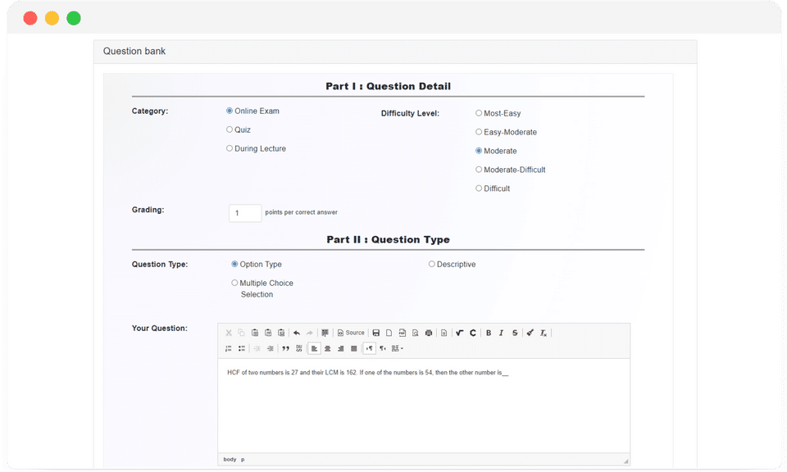Toggle italic formatting
The image size is (787, 472).
coord(502,333)
